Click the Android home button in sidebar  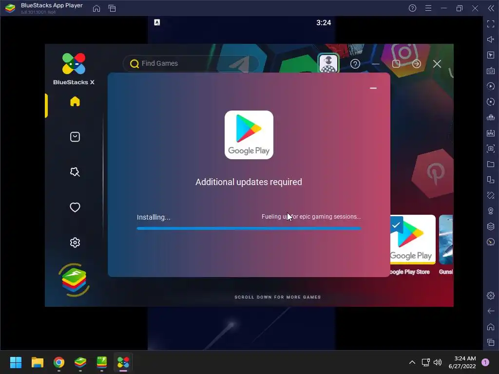tap(491, 327)
